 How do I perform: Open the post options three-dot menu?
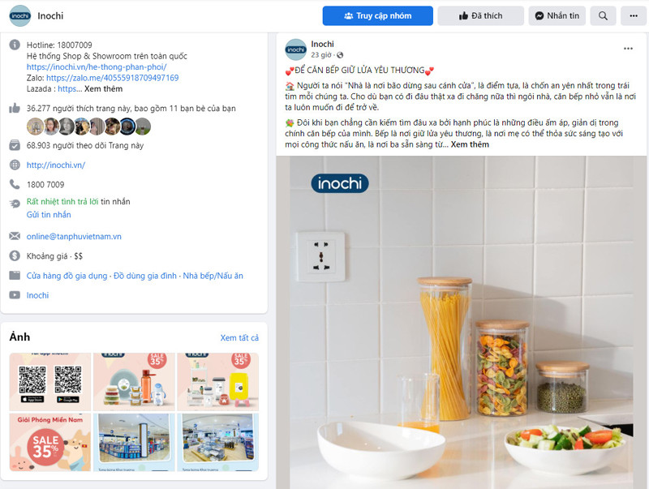pos(628,49)
